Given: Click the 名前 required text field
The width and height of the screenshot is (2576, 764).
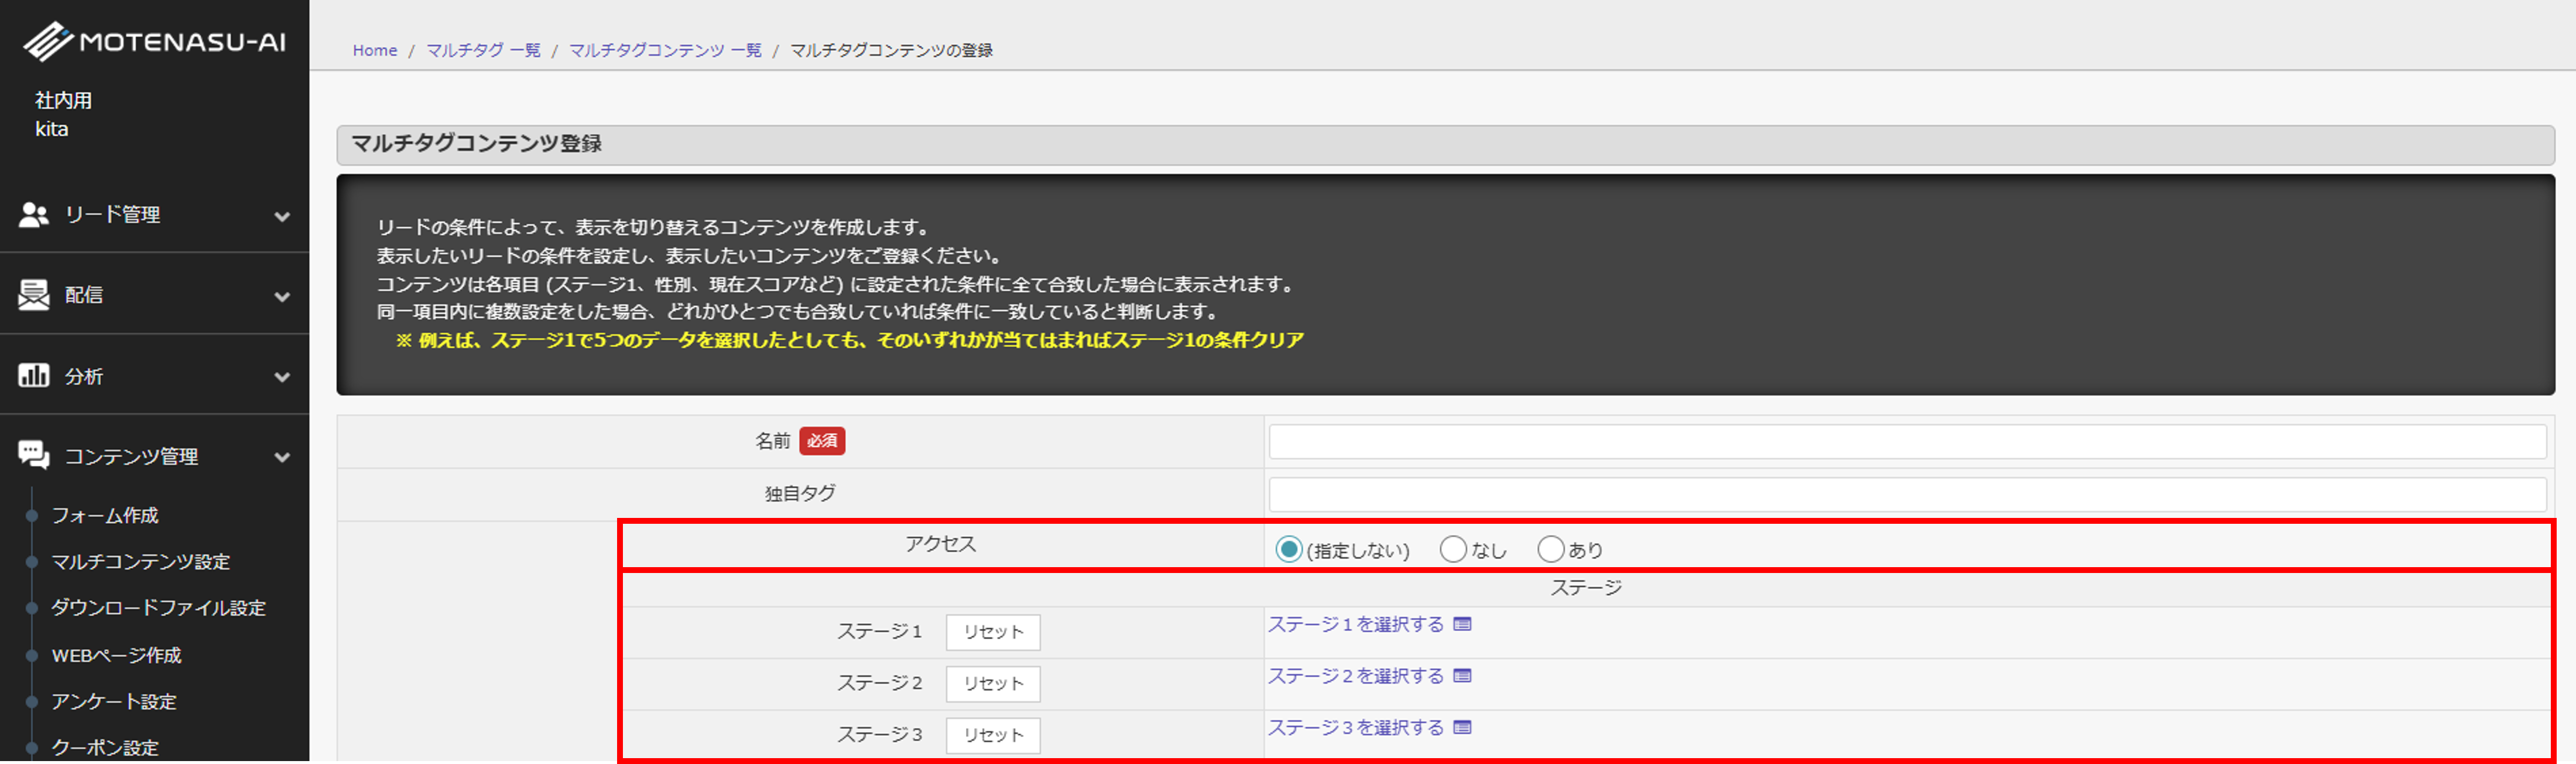Looking at the screenshot, I should (x=1906, y=442).
